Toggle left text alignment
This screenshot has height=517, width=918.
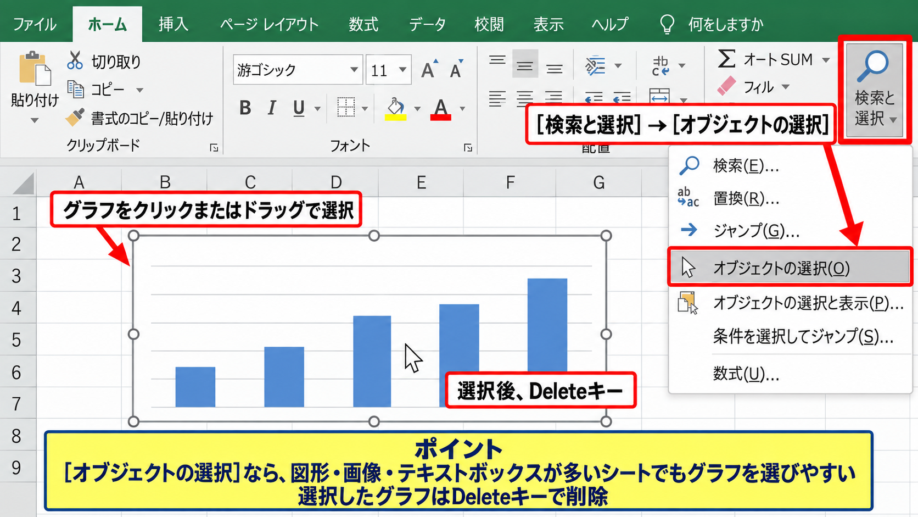point(497,99)
